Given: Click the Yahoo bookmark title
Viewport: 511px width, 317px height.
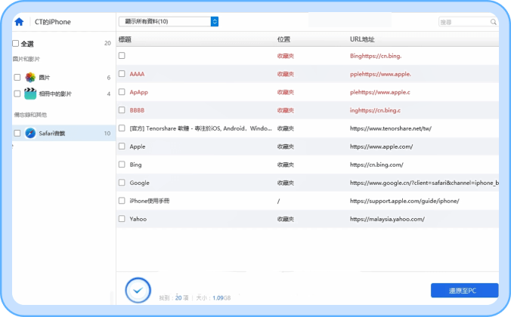Looking at the screenshot, I should (x=138, y=219).
